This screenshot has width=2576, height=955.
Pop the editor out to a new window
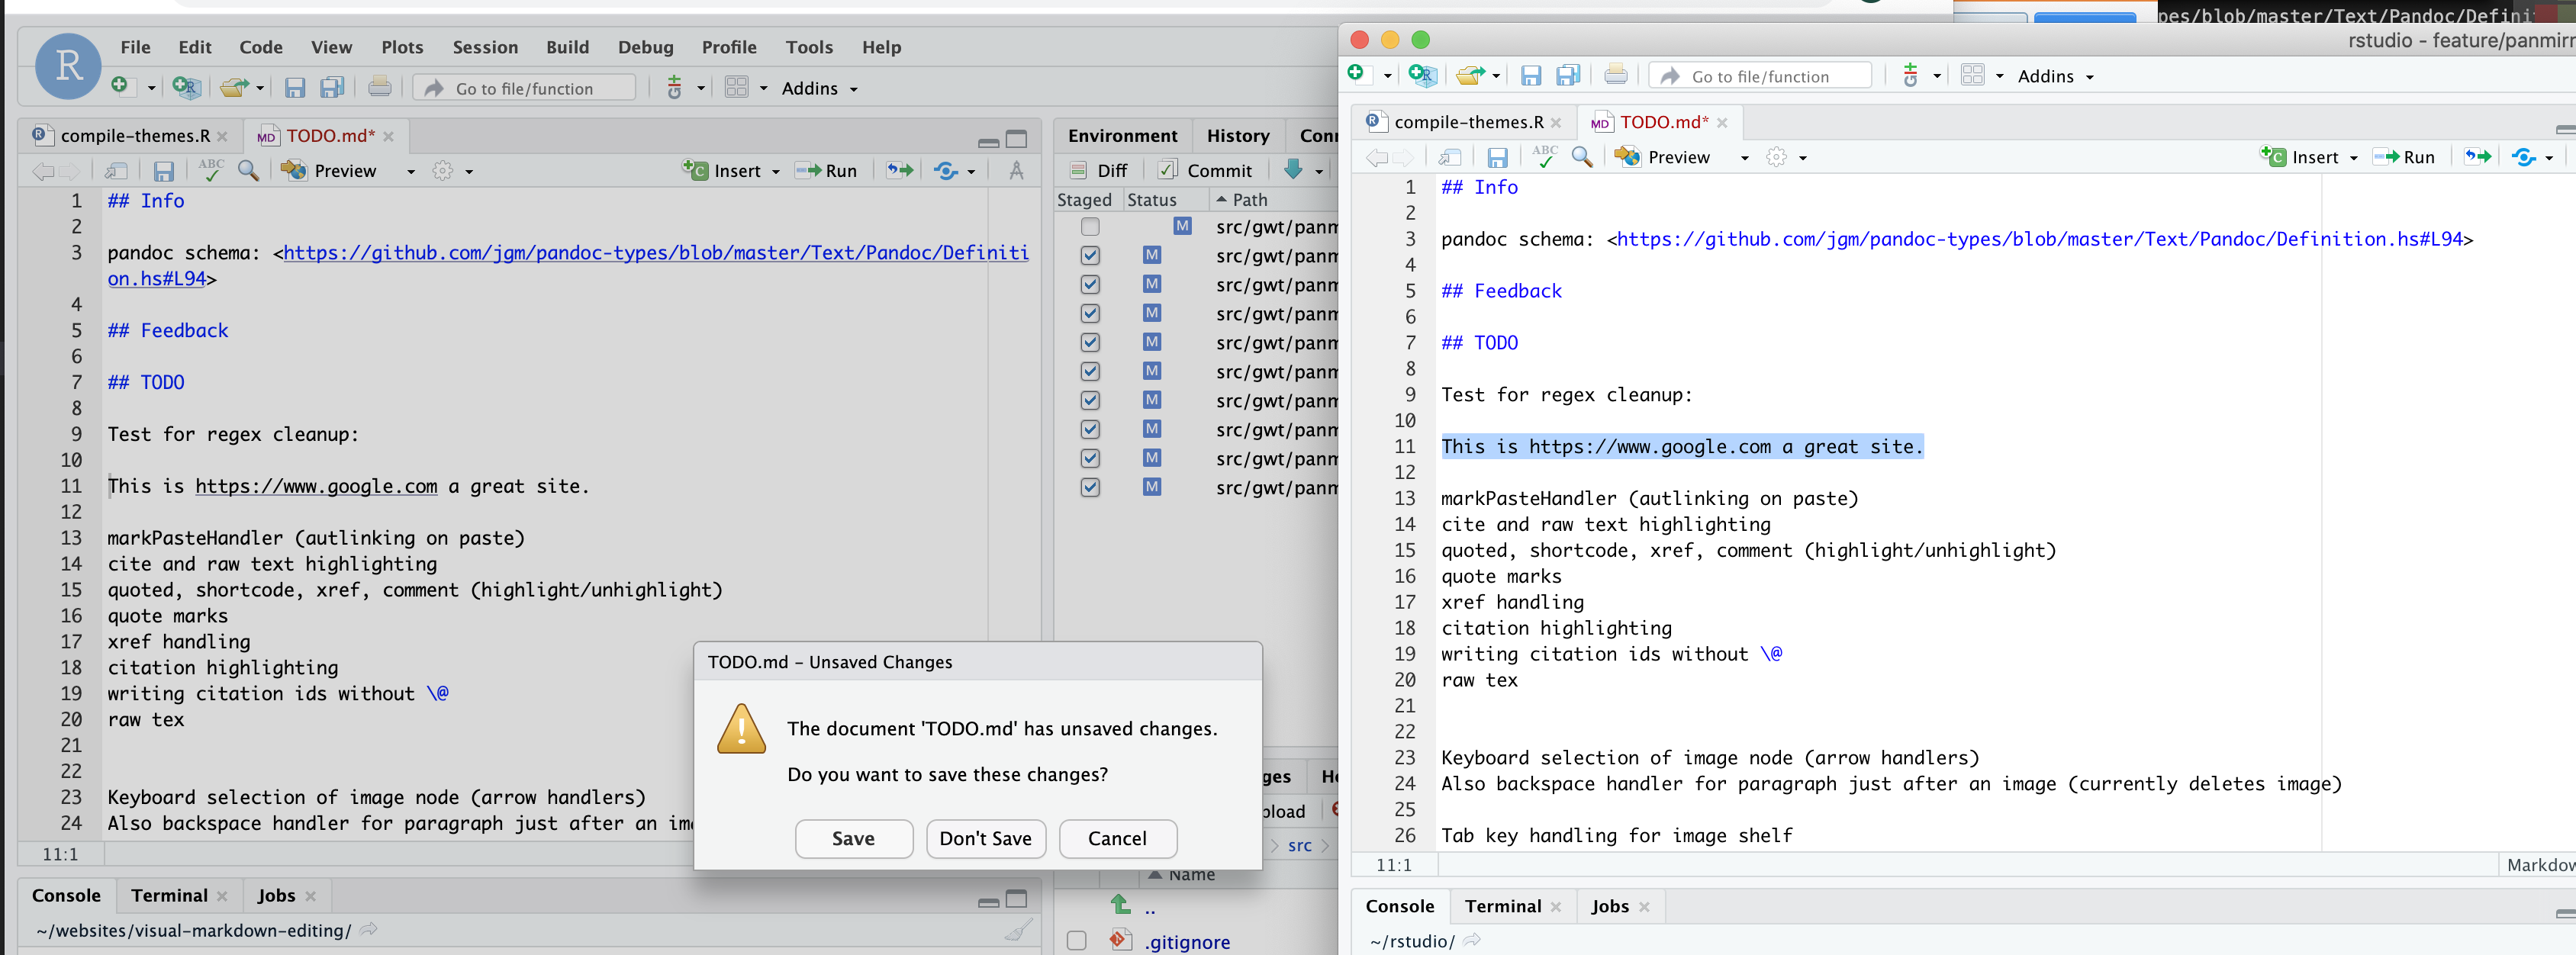(115, 170)
